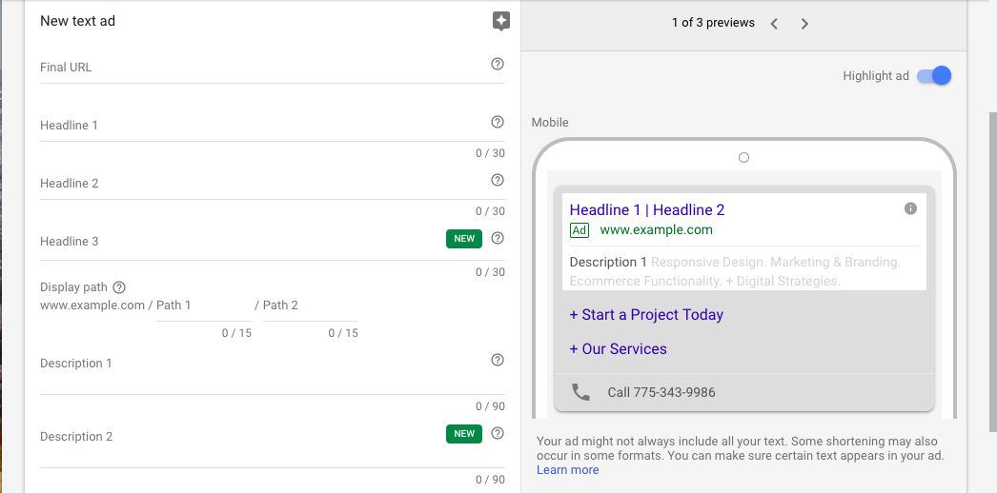Open help icon next to Headline 3
This screenshot has width=997, height=493.
(498, 238)
